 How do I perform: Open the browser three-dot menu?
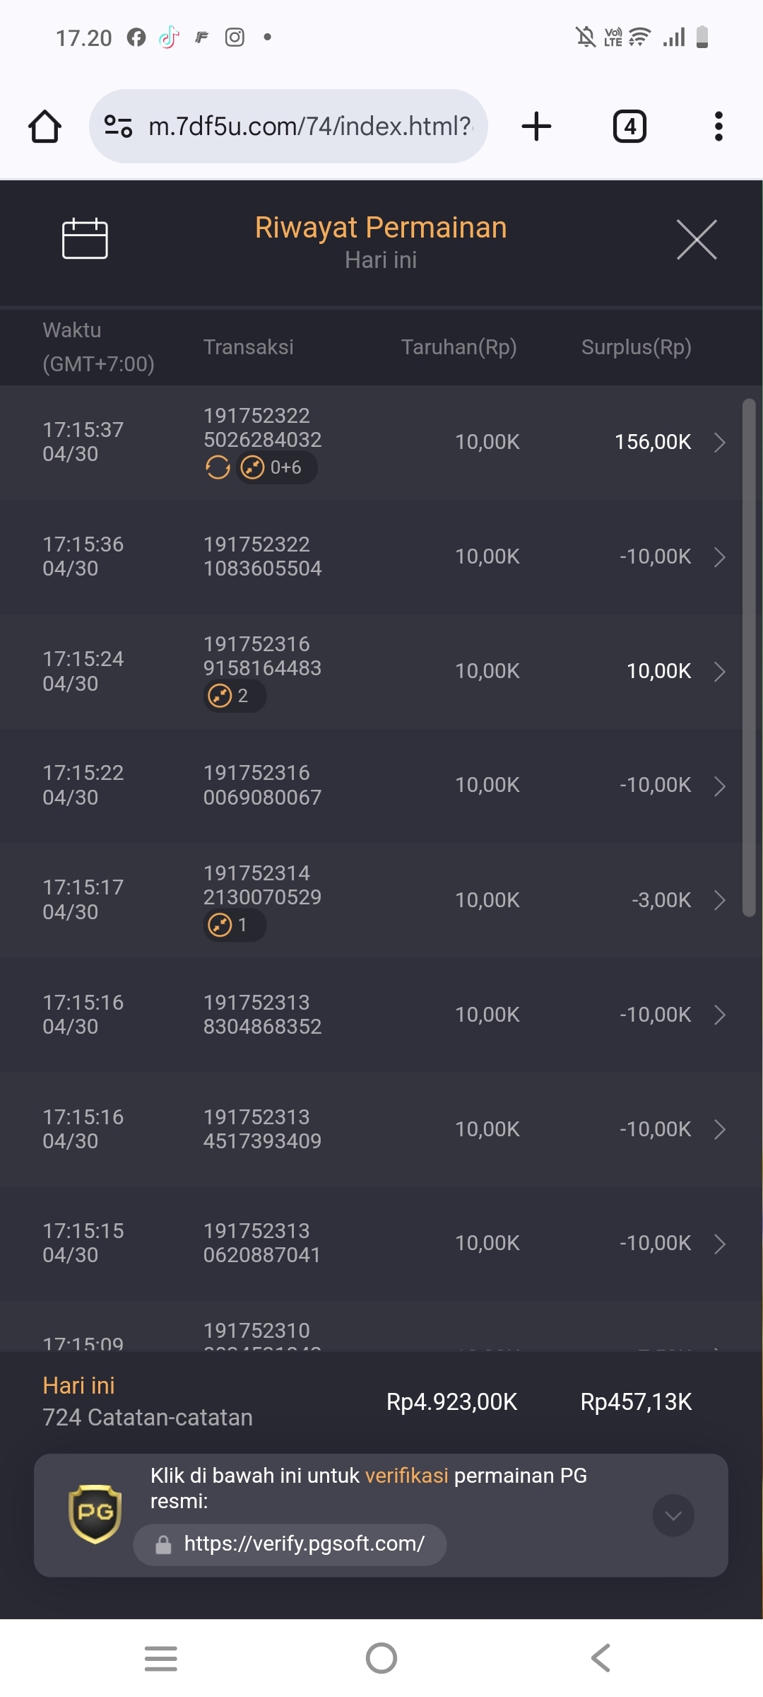point(718,127)
